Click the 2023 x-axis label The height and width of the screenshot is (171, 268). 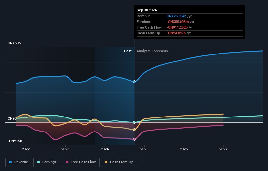click(65, 149)
